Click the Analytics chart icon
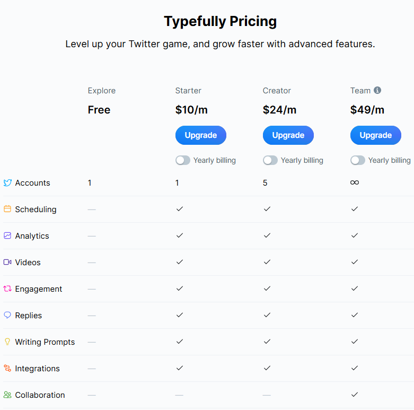The width and height of the screenshot is (414, 410). [7, 235]
